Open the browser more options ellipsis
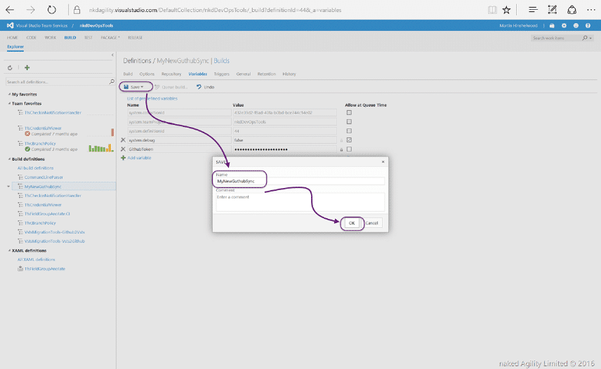Screen dimensions: 601x369 tap(590, 10)
